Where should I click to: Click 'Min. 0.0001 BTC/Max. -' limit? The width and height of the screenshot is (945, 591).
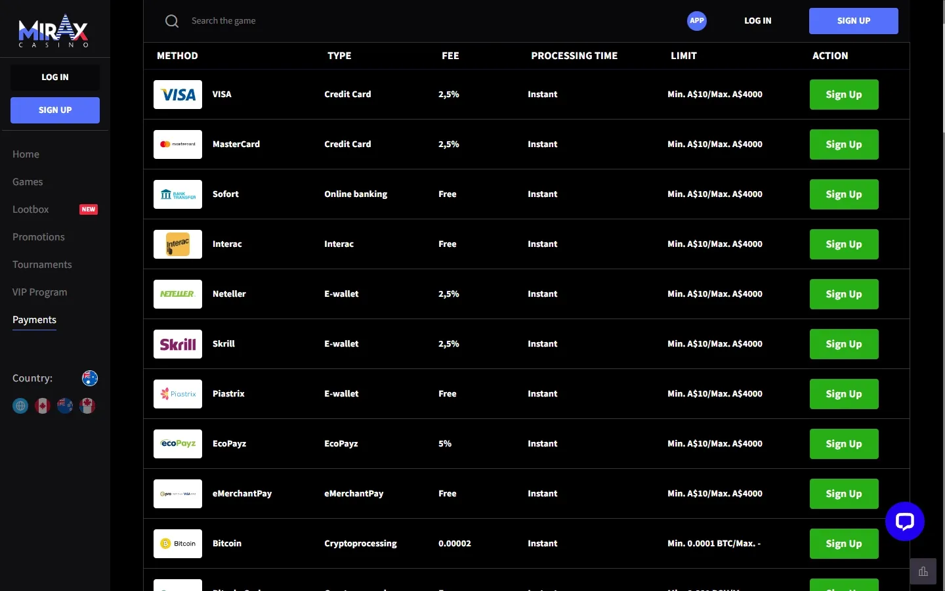tap(714, 544)
